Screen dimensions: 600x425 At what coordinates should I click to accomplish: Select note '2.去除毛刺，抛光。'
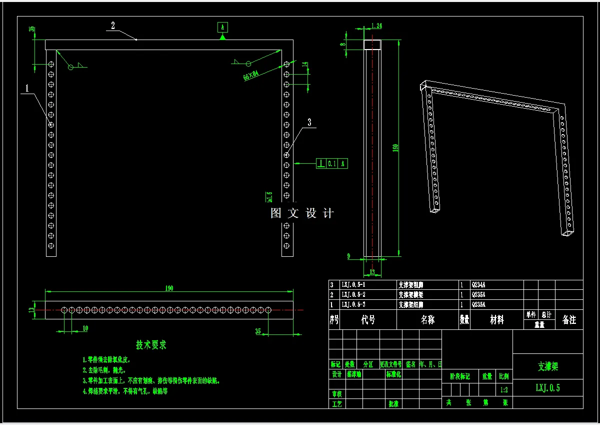[x=104, y=370]
